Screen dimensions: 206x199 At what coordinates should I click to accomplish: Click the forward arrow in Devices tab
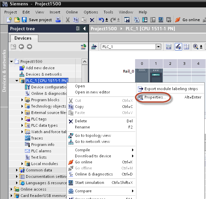click(30, 46)
